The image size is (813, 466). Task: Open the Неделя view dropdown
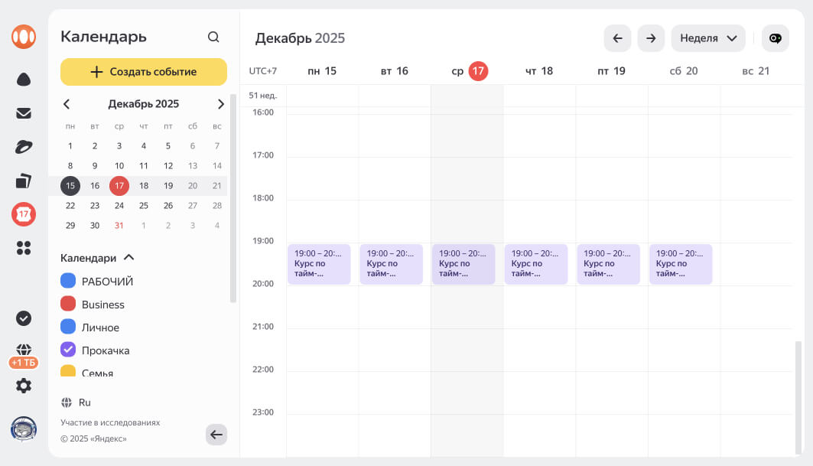pos(707,38)
